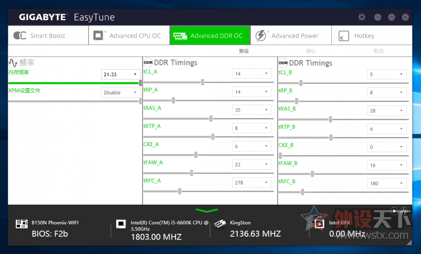
Task: Click the window resize grip at corner
Action: click(x=409, y=243)
